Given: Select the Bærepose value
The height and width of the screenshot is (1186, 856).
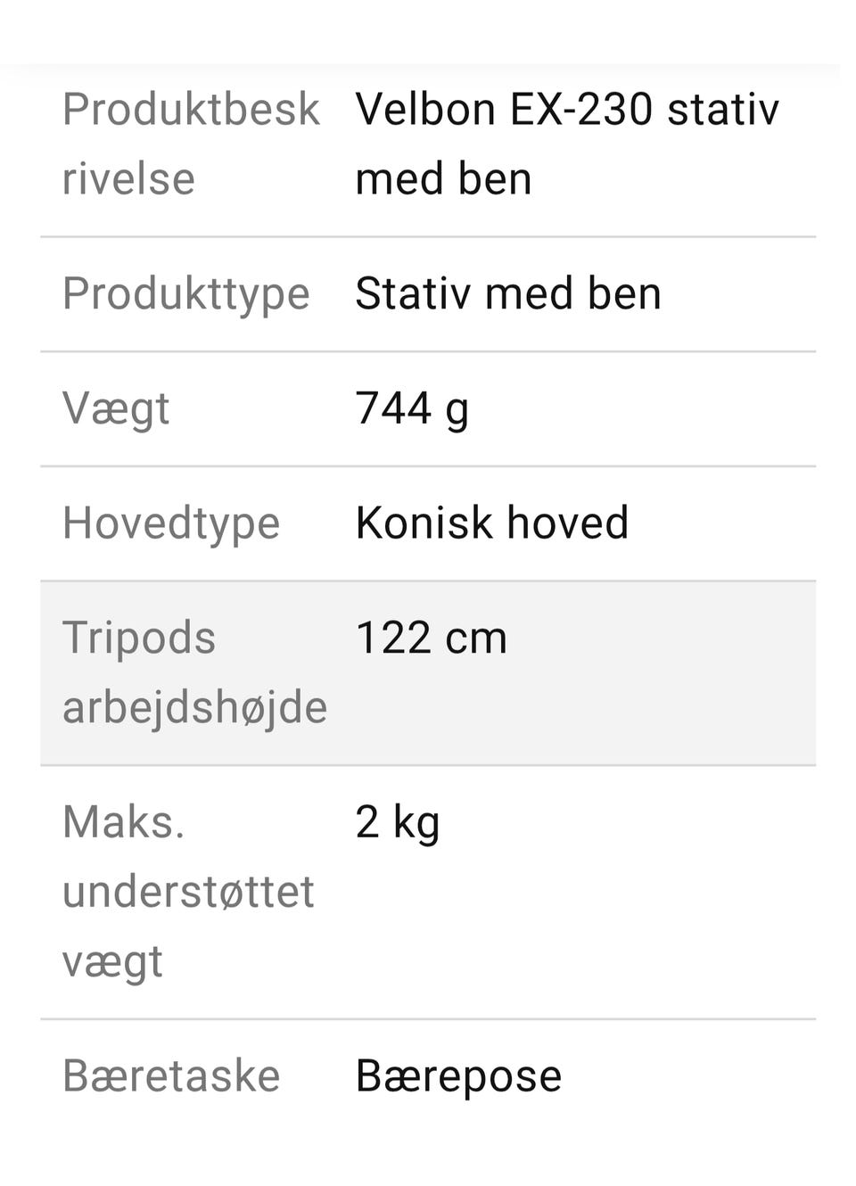Looking at the screenshot, I should (458, 1076).
